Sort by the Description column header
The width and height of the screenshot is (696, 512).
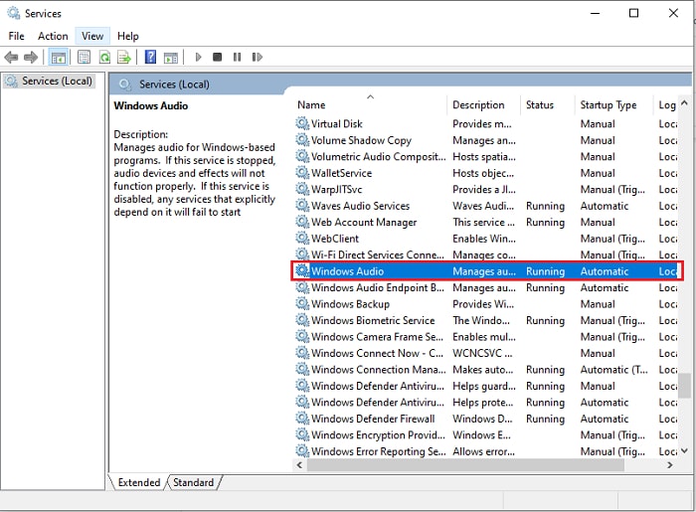pos(483,104)
